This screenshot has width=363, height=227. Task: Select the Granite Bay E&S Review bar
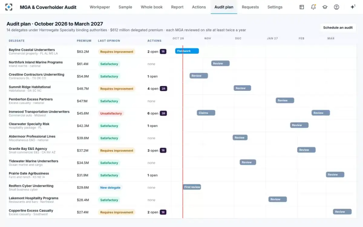[x=306, y=150]
